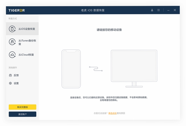
Task: Click the settings gear icon
Action: click(10, 83)
